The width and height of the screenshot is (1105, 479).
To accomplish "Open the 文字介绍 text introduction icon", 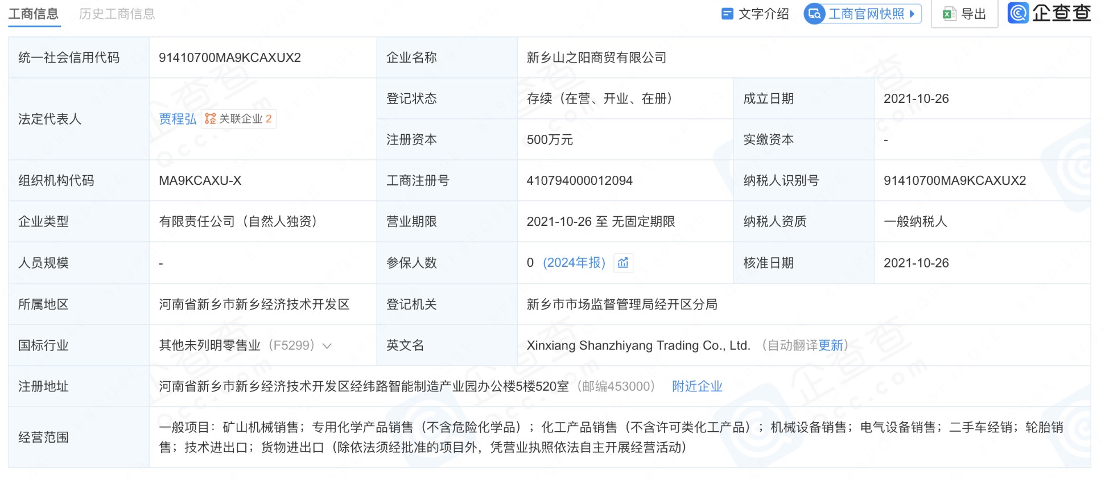I will 727,14.
